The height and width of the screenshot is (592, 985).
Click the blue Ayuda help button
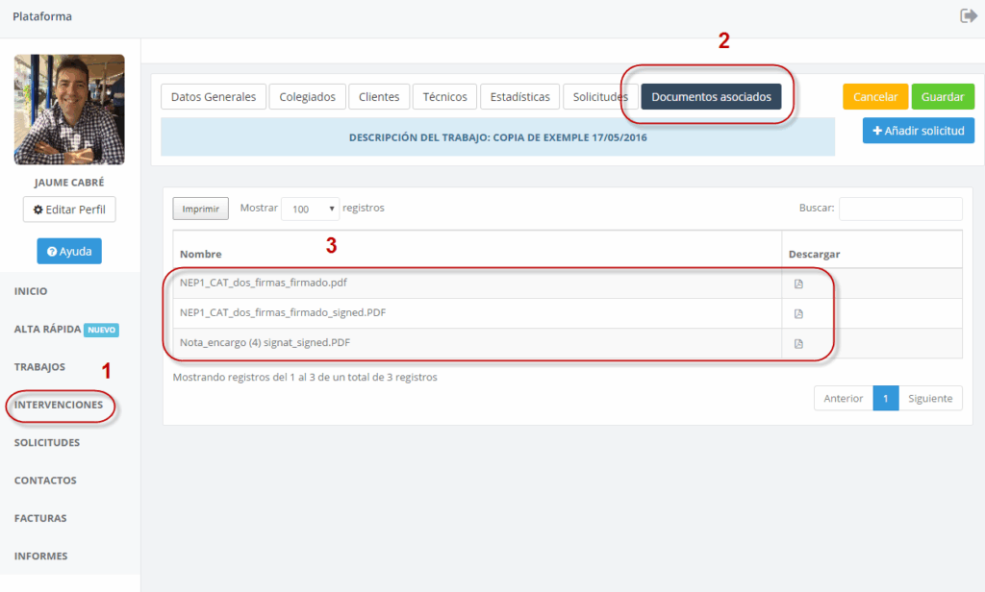69,251
